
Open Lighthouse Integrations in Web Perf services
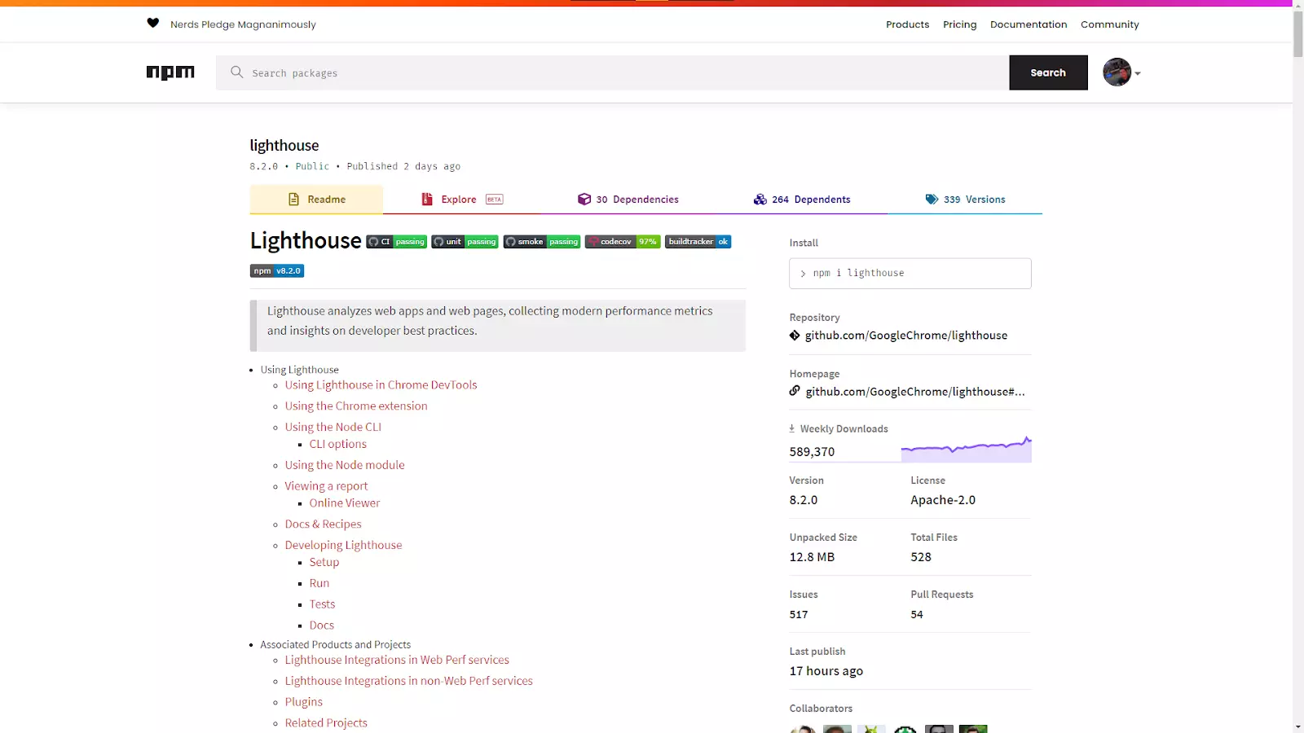397,661
